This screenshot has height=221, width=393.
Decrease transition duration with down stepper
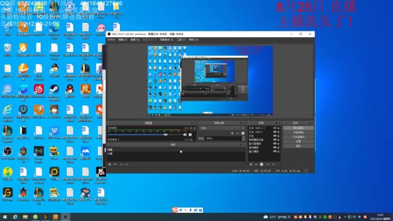point(243,139)
